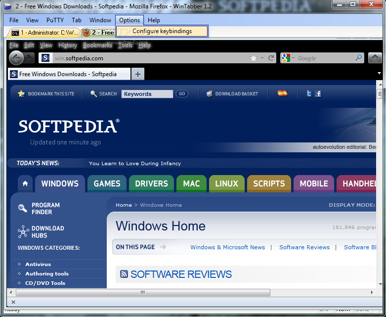Click the Options menu

coord(129,20)
